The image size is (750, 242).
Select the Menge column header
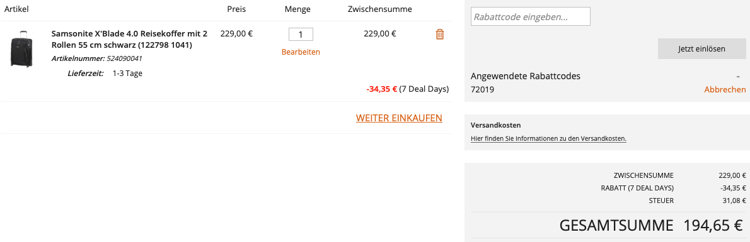pyautogui.click(x=297, y=9)
